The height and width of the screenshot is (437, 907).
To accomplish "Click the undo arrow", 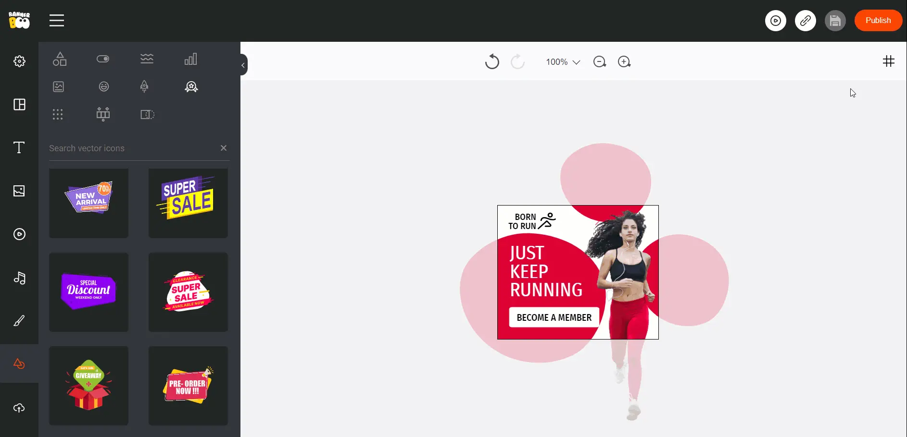I will tap(491, 62).
